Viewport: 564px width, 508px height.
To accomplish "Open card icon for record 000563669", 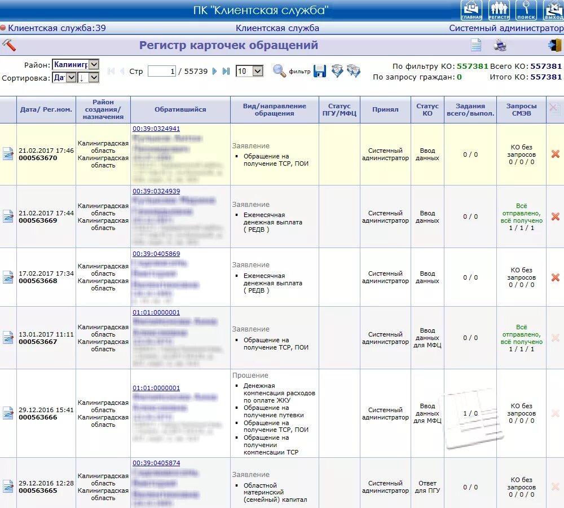I will (x=8, y=217).
